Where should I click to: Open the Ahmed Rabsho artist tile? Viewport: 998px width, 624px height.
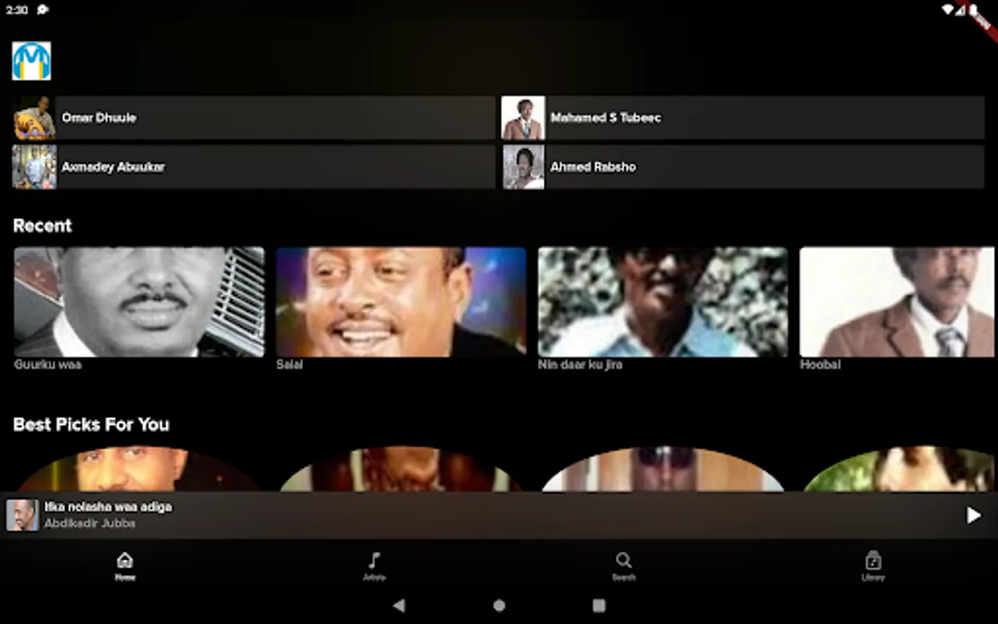point(742,166)
